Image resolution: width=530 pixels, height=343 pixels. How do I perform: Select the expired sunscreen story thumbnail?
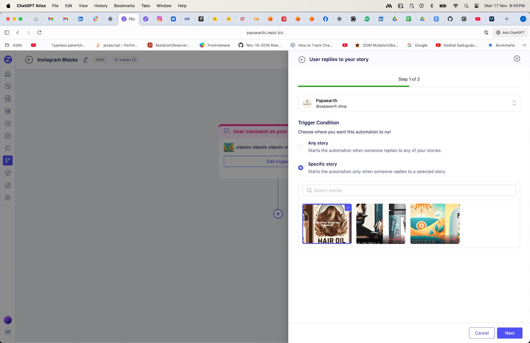tap(435, 224)
